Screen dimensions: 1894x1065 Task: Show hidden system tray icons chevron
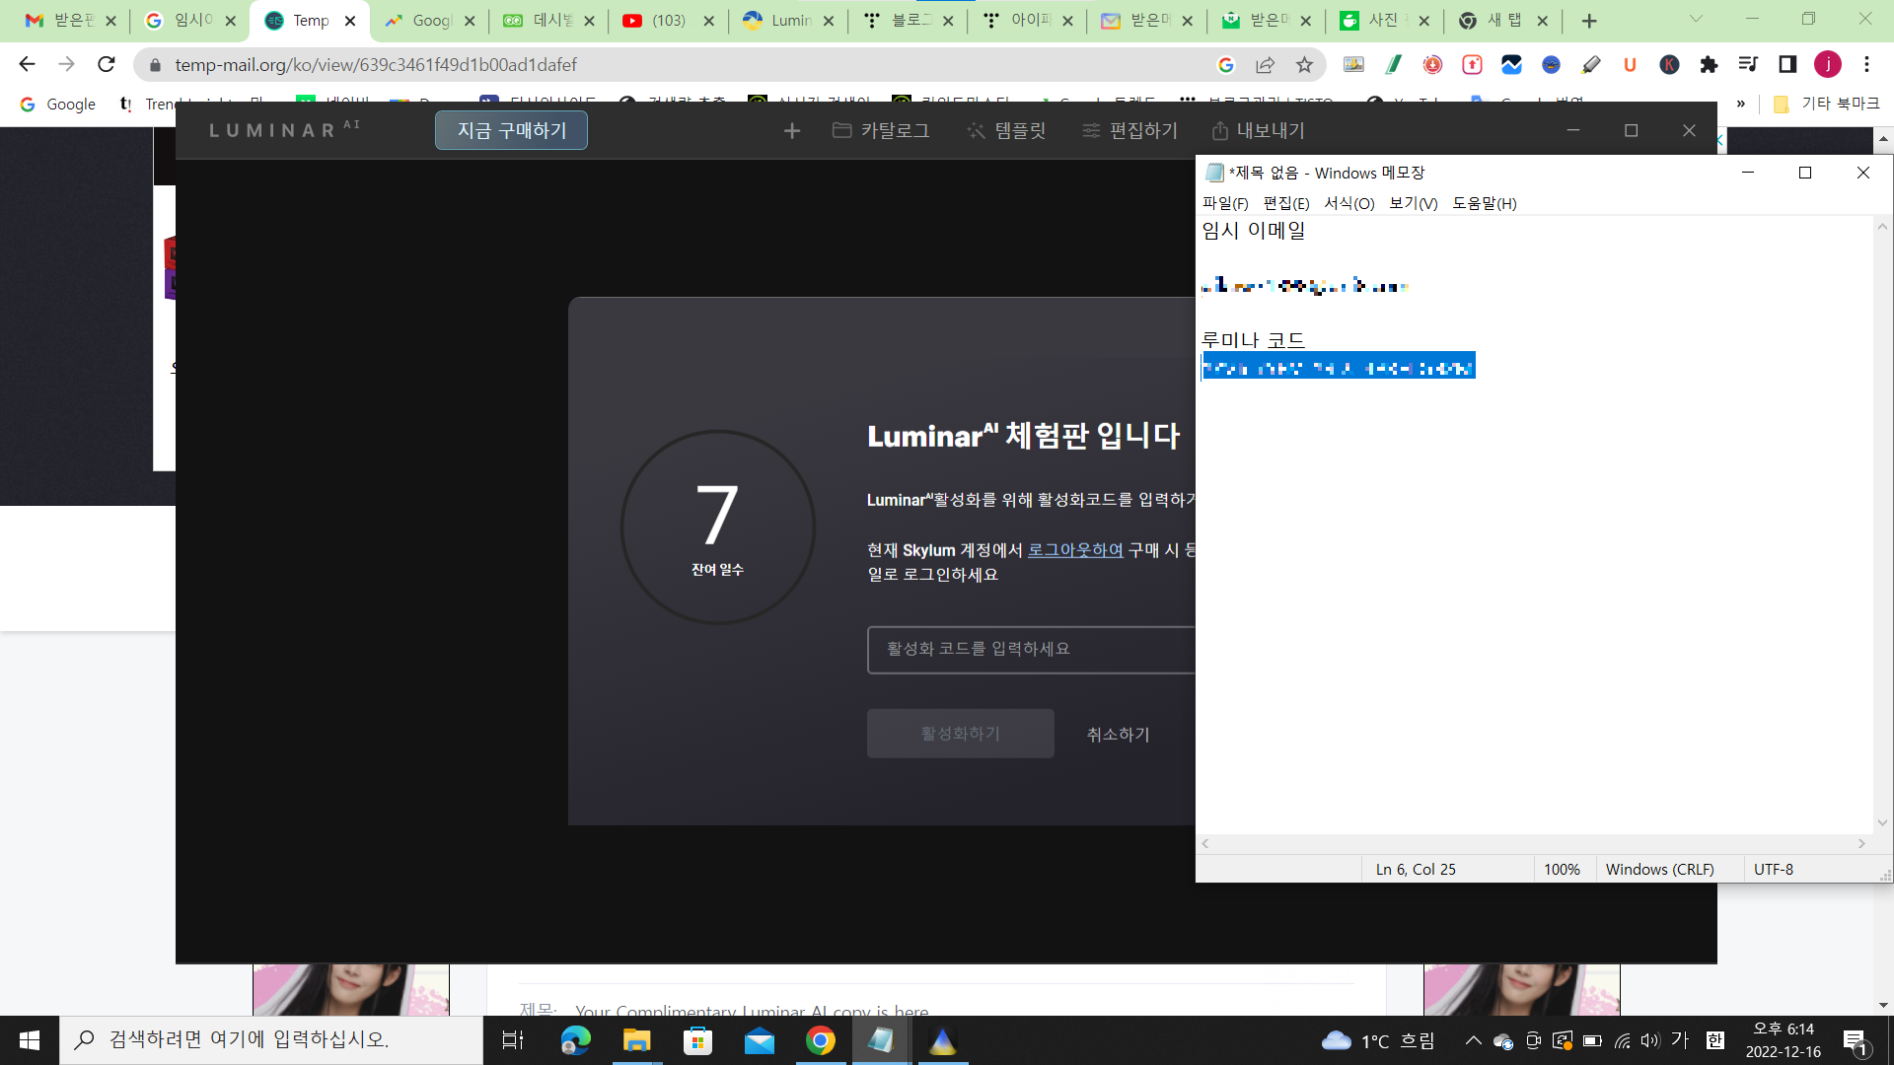[1473, 1040]
